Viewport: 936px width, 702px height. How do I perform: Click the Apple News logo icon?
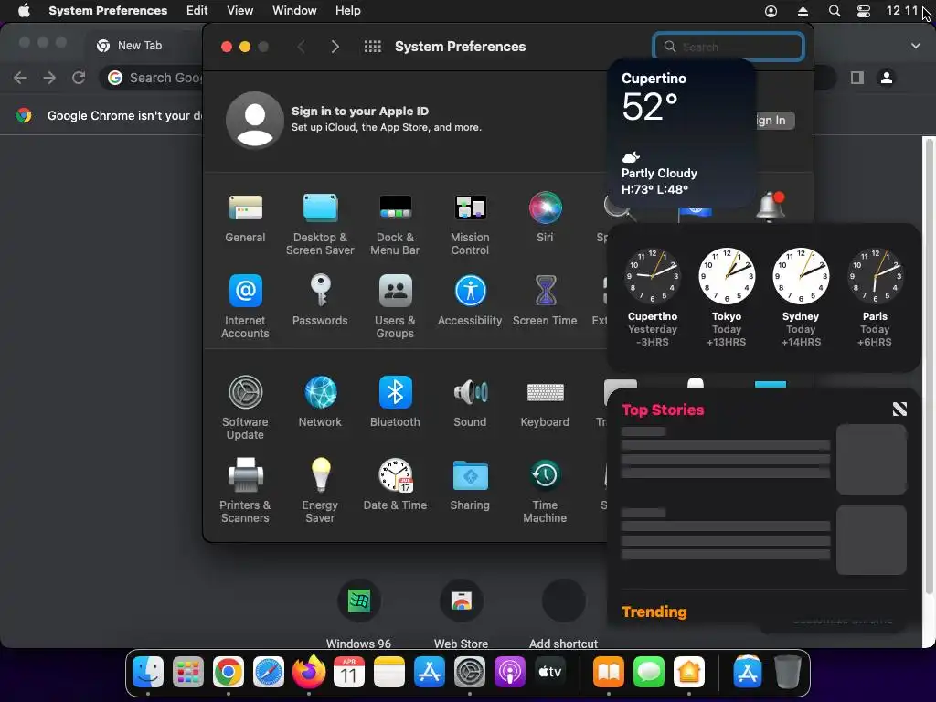pos(899,409)
